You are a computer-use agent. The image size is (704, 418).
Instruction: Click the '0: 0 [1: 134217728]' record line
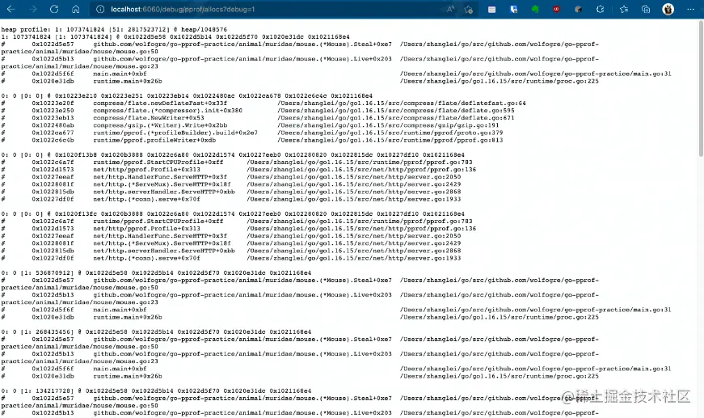coord(156,391)
